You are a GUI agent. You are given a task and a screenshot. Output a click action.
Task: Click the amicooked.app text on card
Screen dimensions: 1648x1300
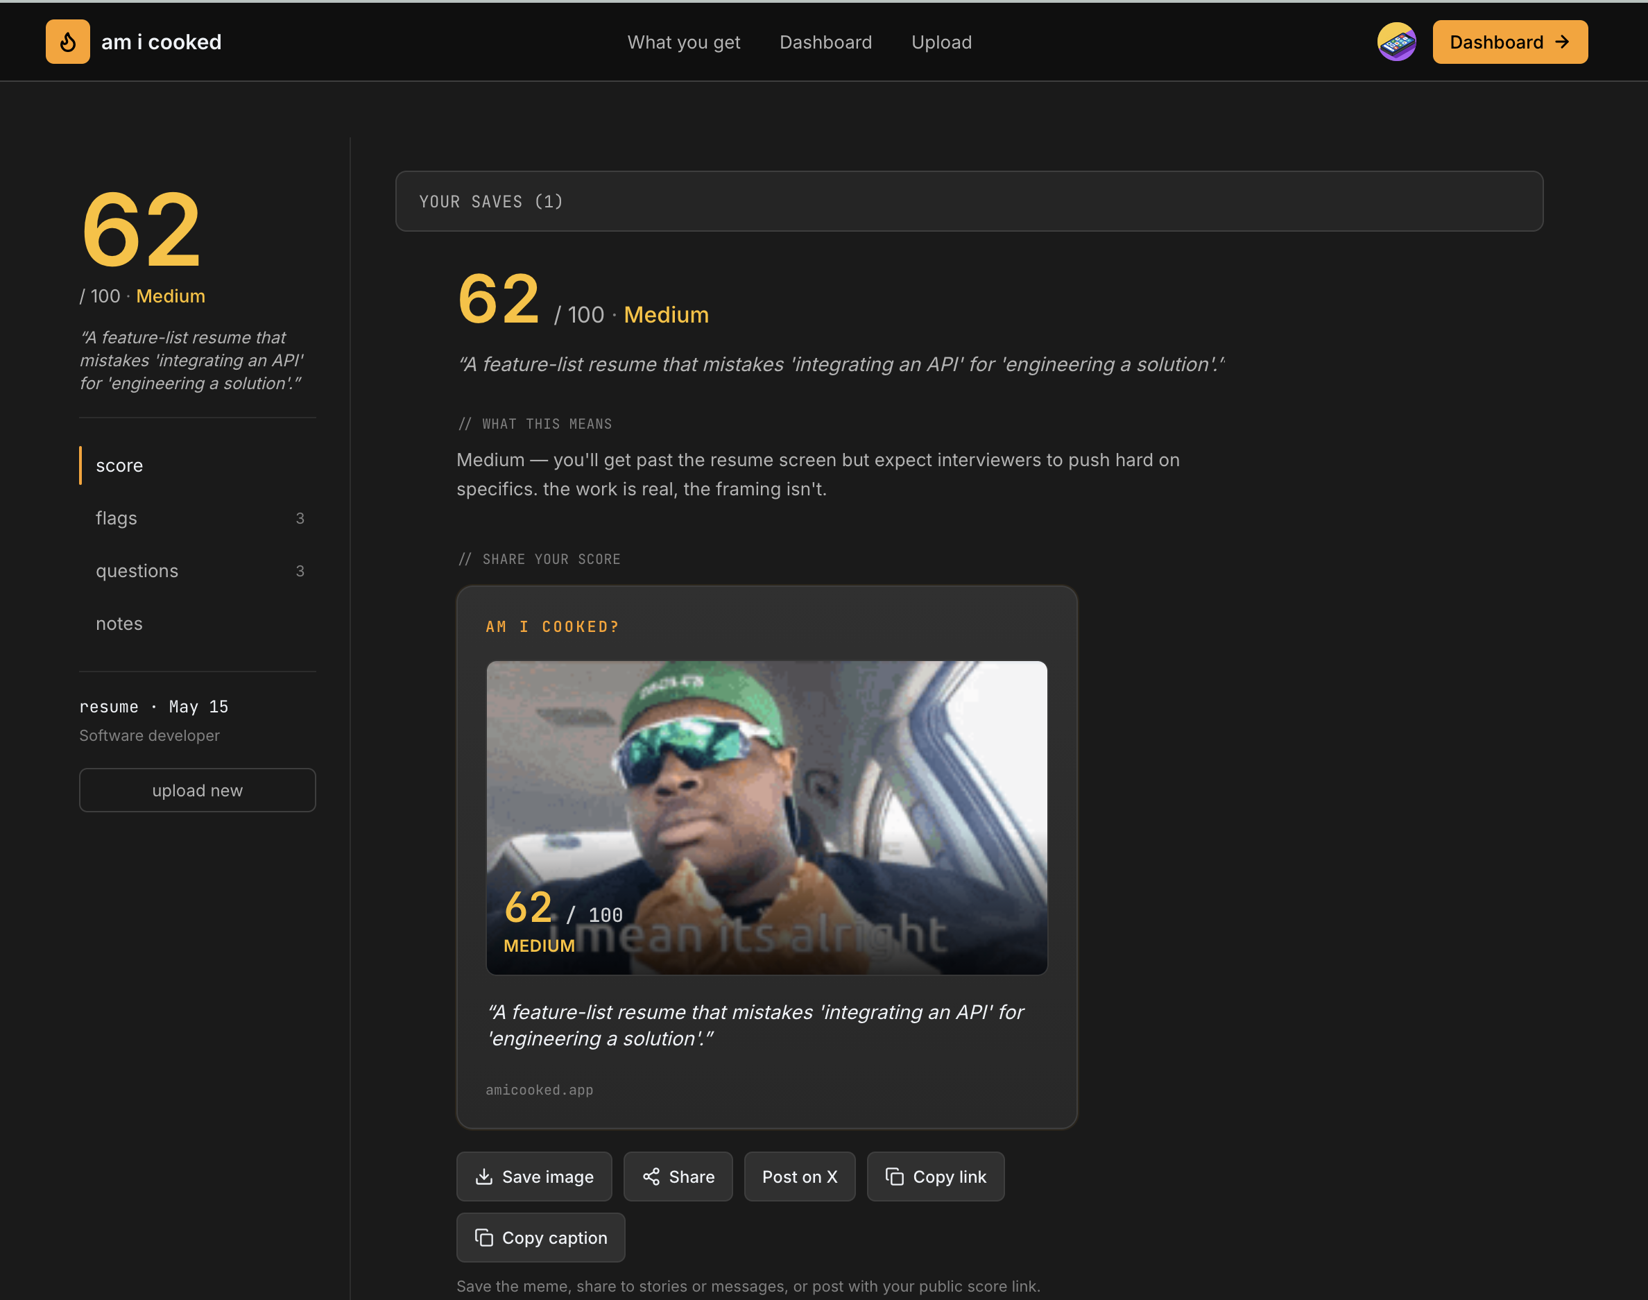point(540,1090)
